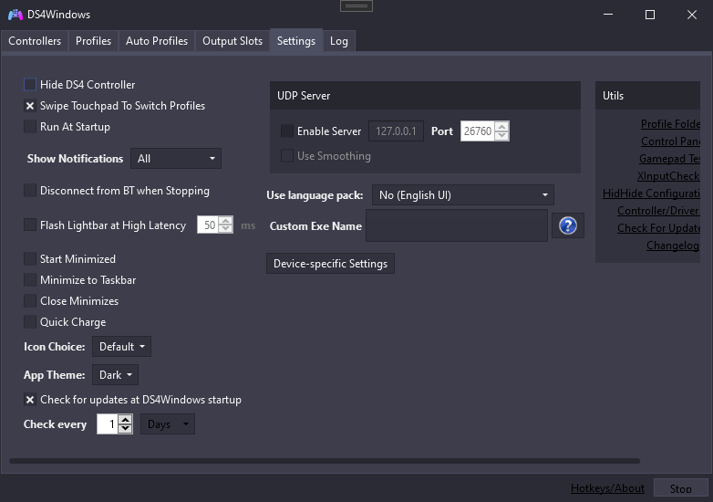The image size is (713, 502).
Task: Maximize the DS4Windows window
Action: [650, 15]
